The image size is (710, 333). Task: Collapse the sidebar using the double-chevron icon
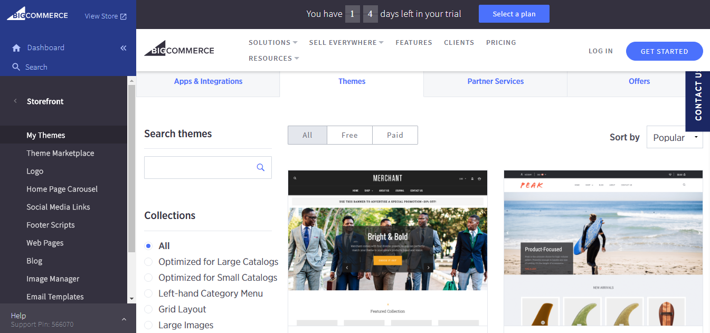tap(123, 47)
